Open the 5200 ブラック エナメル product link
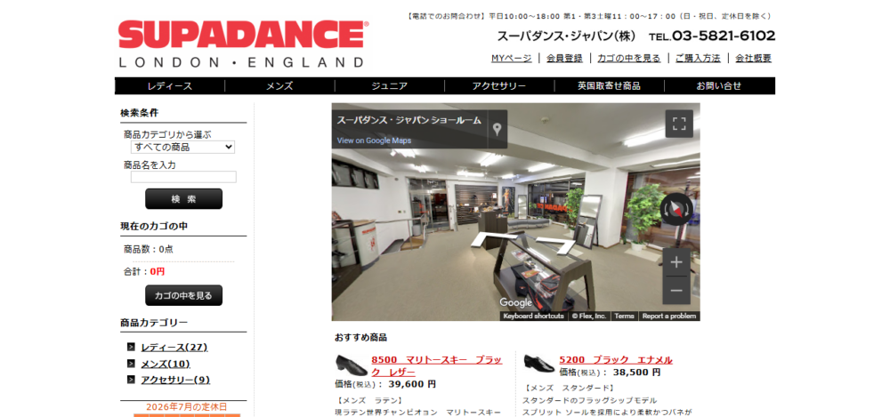The image size is (890, 417). tap(616, 360)
